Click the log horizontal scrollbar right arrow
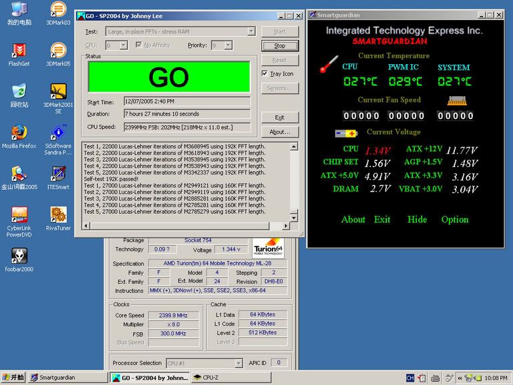This screenshot has width=513, height=385. [x=286, y=226]
